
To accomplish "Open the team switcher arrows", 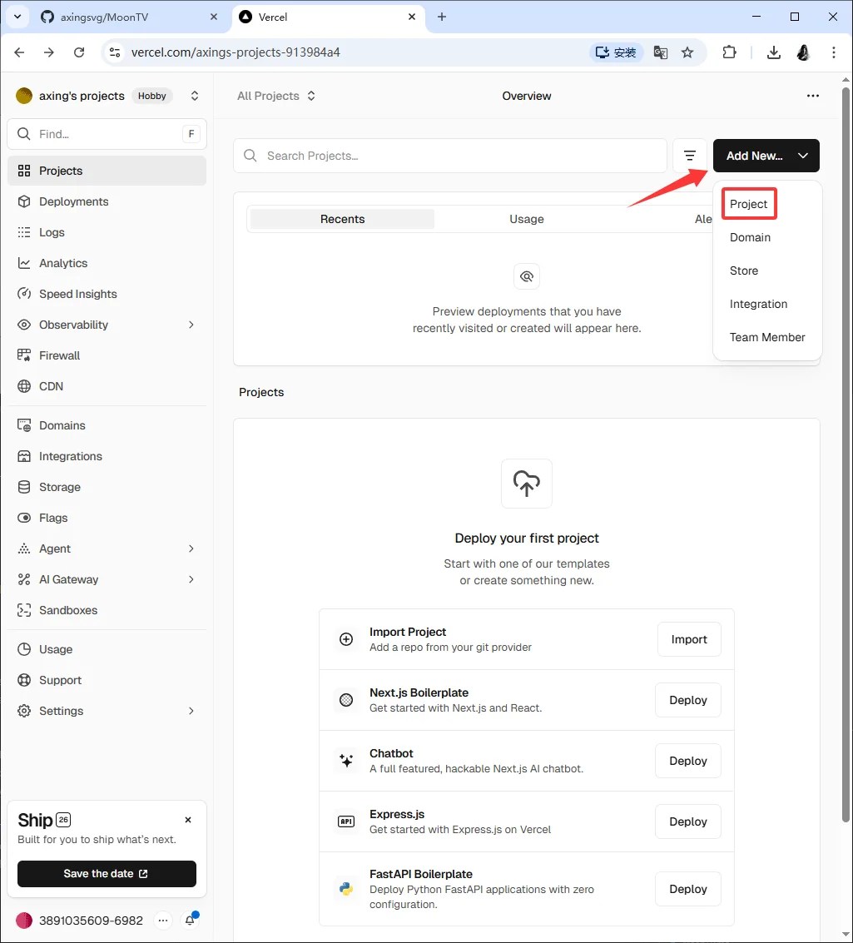I will click(194, 96).
